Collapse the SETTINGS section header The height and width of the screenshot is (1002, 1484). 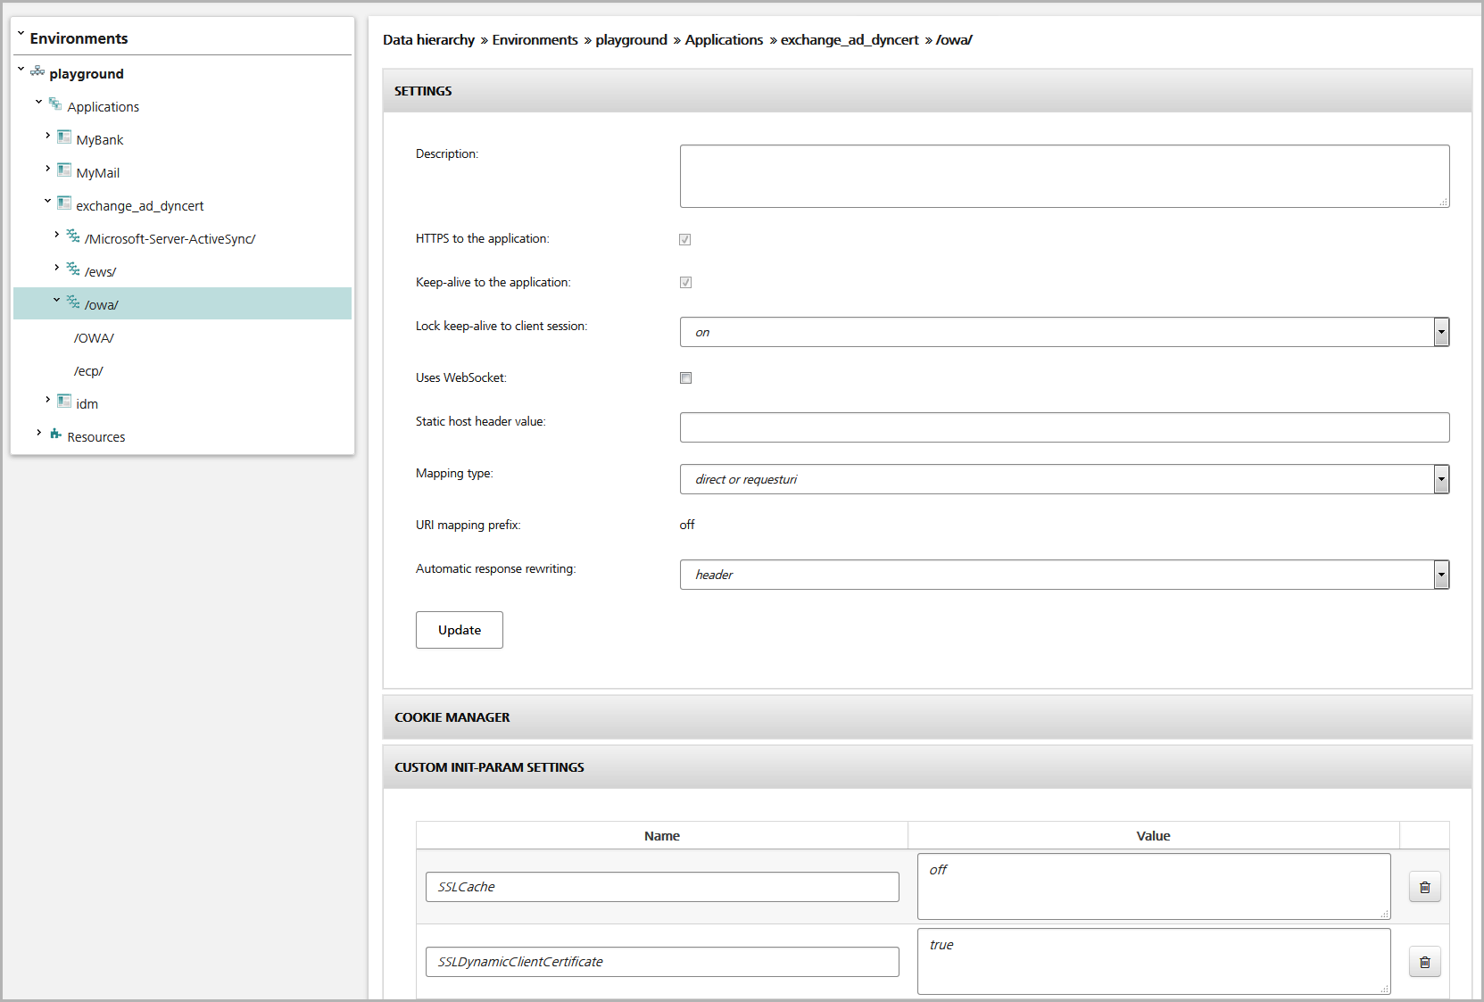927,91
